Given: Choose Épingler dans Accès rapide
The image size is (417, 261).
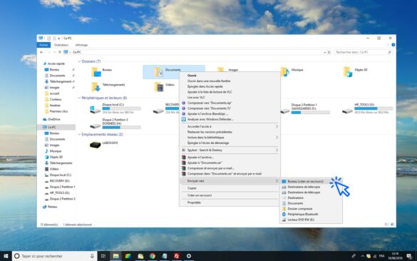Looking at the screenshot, I should (205, 86).
